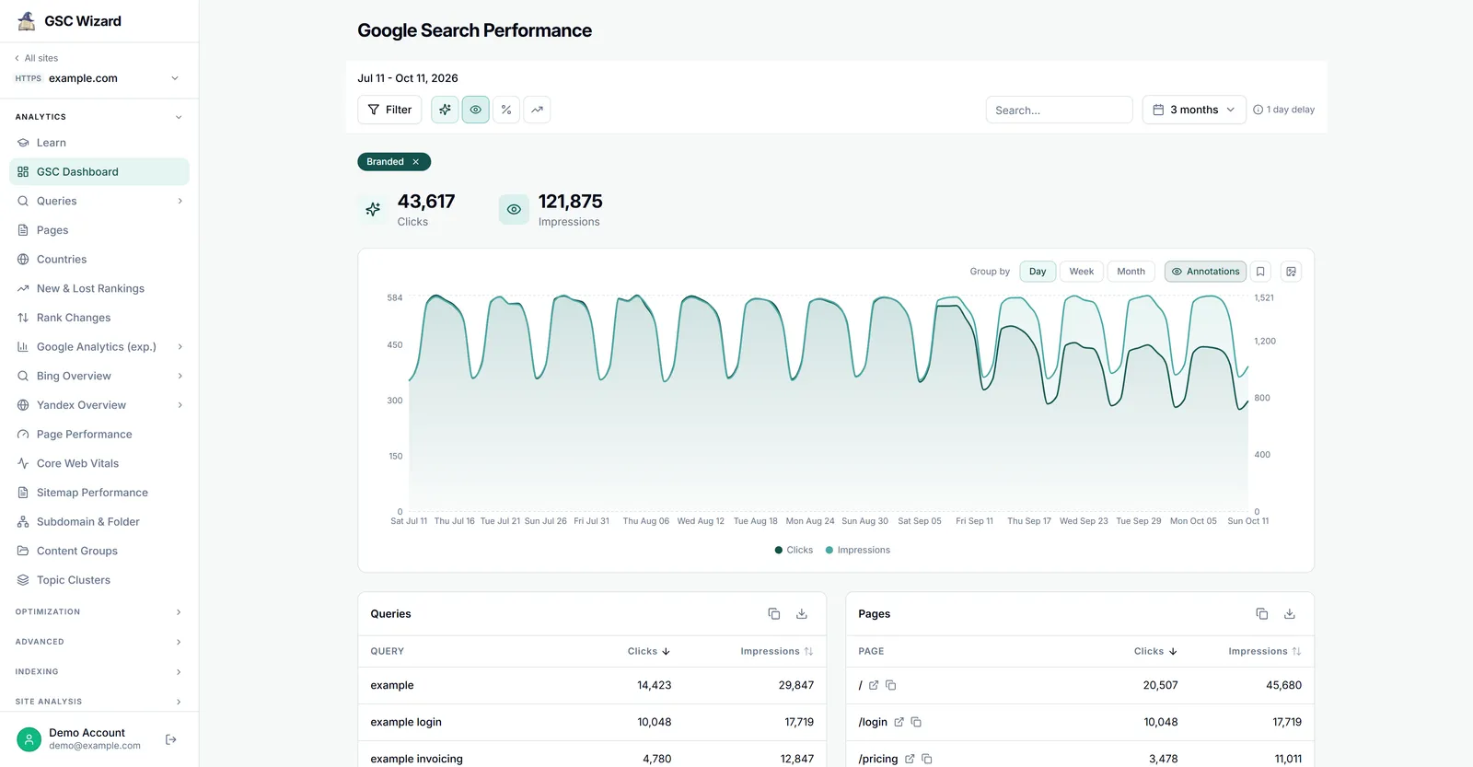Open homepage / row external link icon

(x=874, y=685)
